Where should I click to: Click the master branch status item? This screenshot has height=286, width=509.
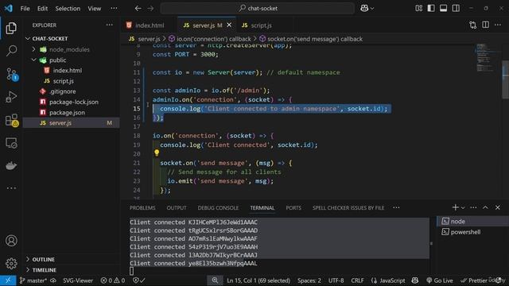[33, 280]
